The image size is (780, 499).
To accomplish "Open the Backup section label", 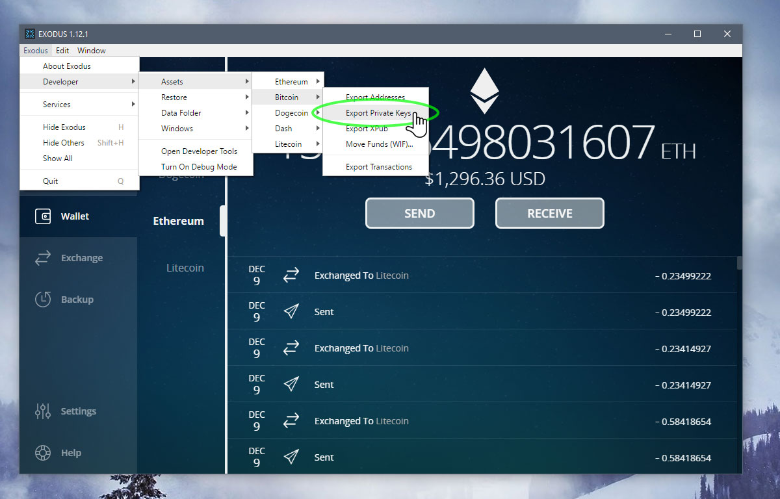I will point(77,300).
